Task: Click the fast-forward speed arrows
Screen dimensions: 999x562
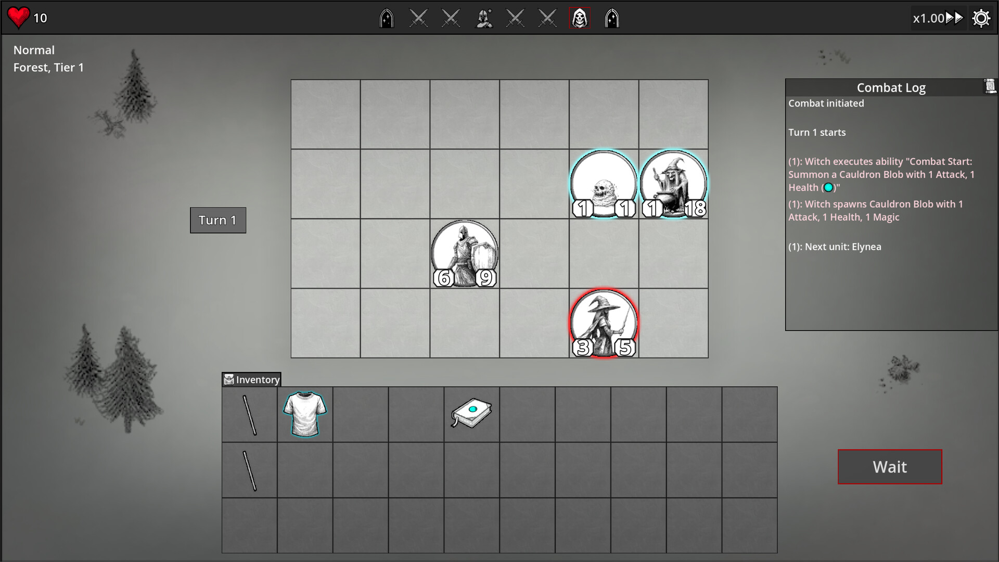Action: point(956,18)
